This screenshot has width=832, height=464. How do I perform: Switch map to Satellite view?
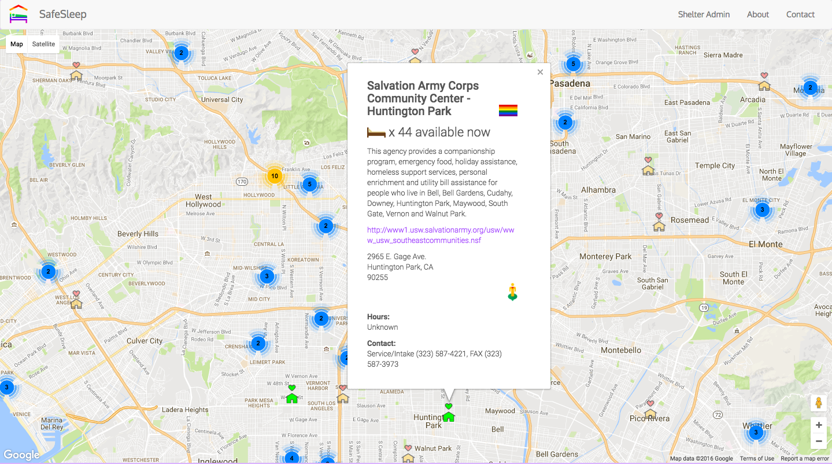pyautogui.click(x=43, y=44)
